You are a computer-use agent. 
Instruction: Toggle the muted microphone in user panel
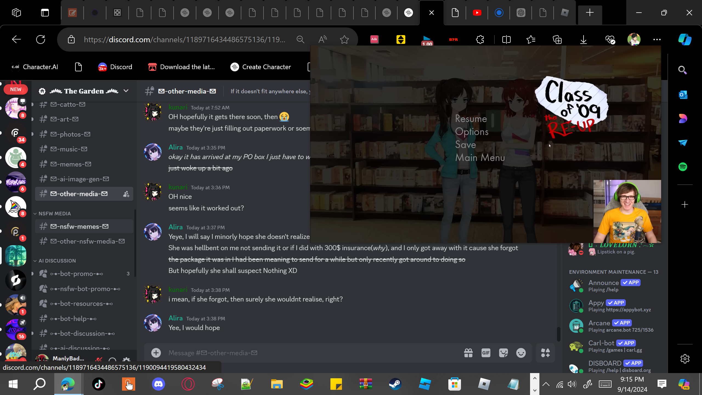pos(99,359)
